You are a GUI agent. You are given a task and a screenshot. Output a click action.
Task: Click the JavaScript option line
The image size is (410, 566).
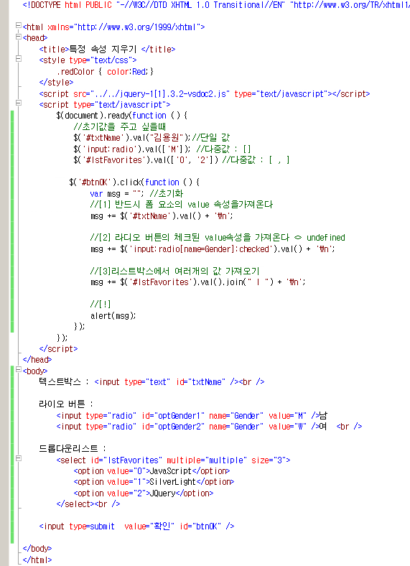click(x=152, y=471)
